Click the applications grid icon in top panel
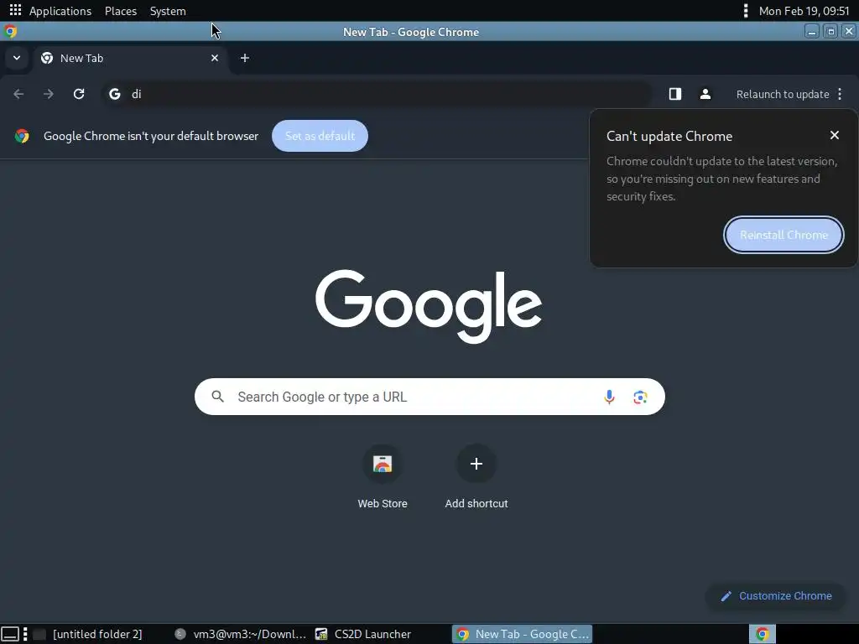Viewport: 859px width, 644px height. point(15,10)
